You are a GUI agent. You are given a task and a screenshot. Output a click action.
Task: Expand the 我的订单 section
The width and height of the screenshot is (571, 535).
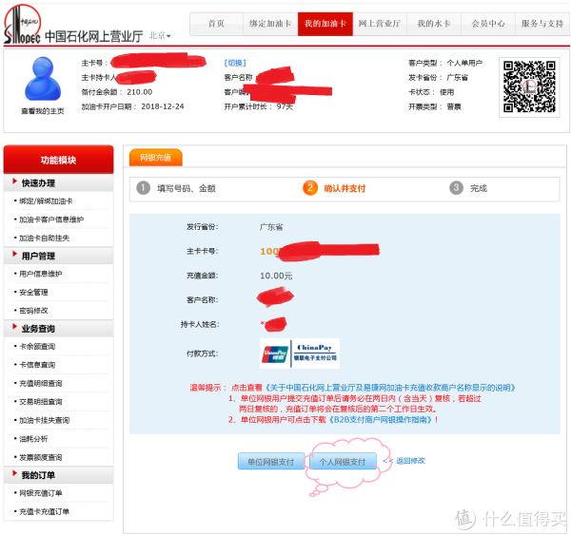pyautogui.click(x=58, y=475)
